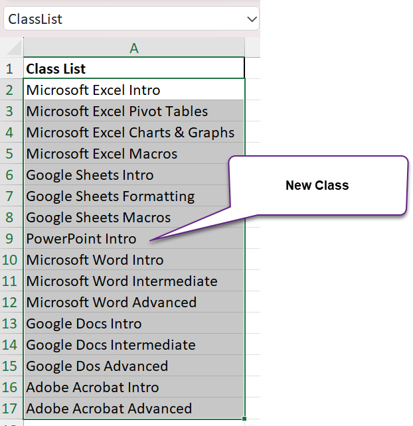Viewport: 413px width, 426px height.
Task: Select row 12 header
Action: 11,302
